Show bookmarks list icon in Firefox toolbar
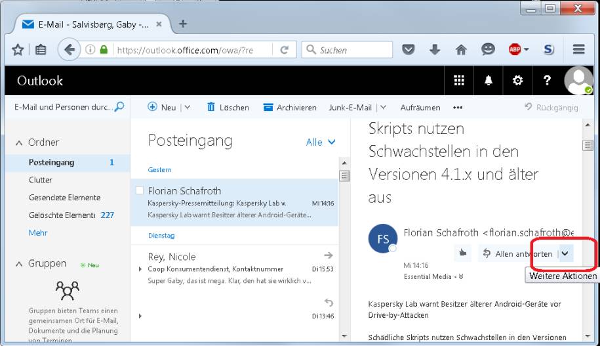Screen dimensions: 600x346 [41, 50]
